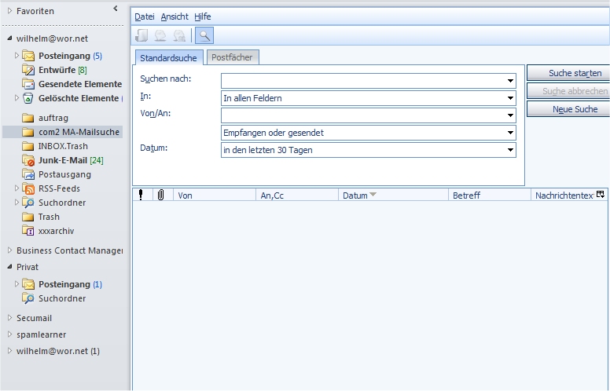Click the xxxarchiv archive folder icon
Screen dimensions: 610x391
28,231
